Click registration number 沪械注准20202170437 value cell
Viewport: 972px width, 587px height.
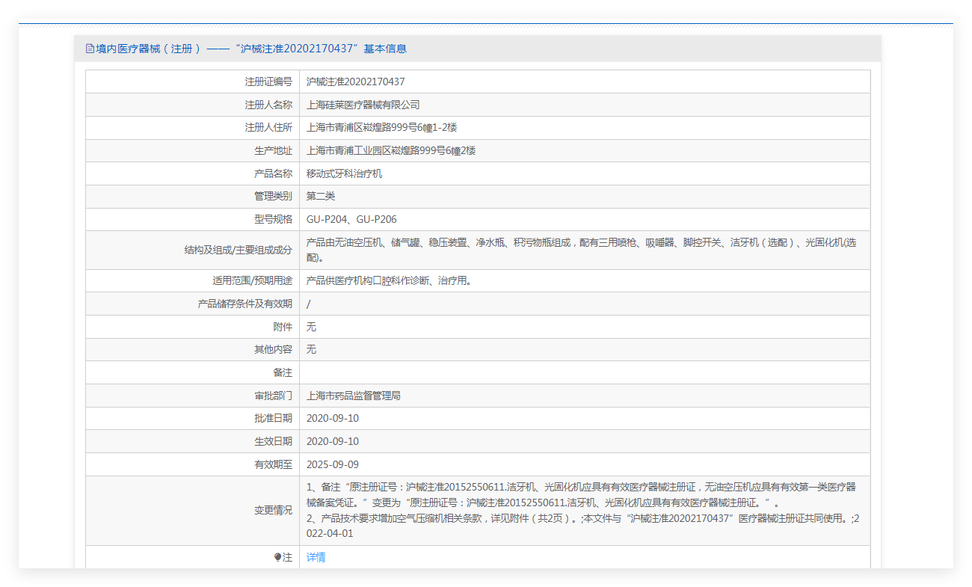pos(355,82)
